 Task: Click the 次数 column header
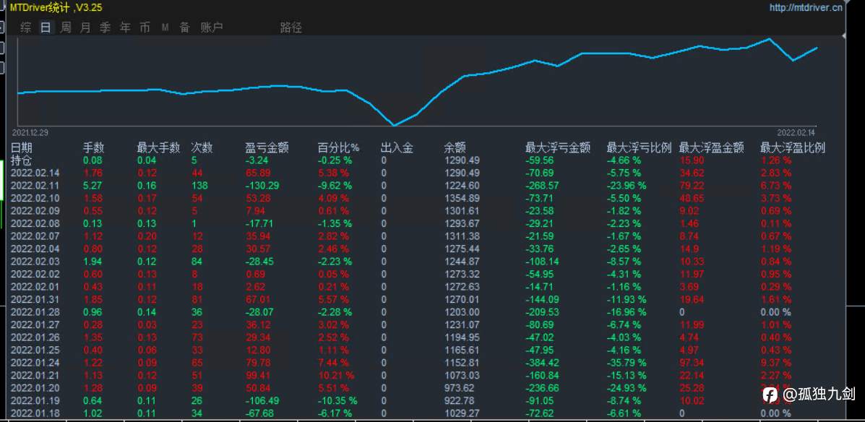pos(202,148)
